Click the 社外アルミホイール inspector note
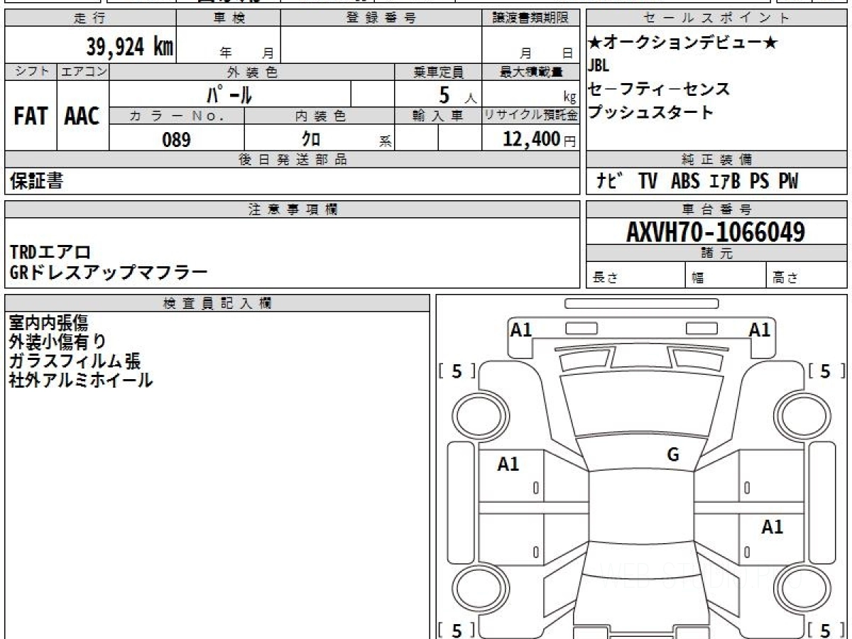This screenshot has height=639, width=852. coord(81,380)
